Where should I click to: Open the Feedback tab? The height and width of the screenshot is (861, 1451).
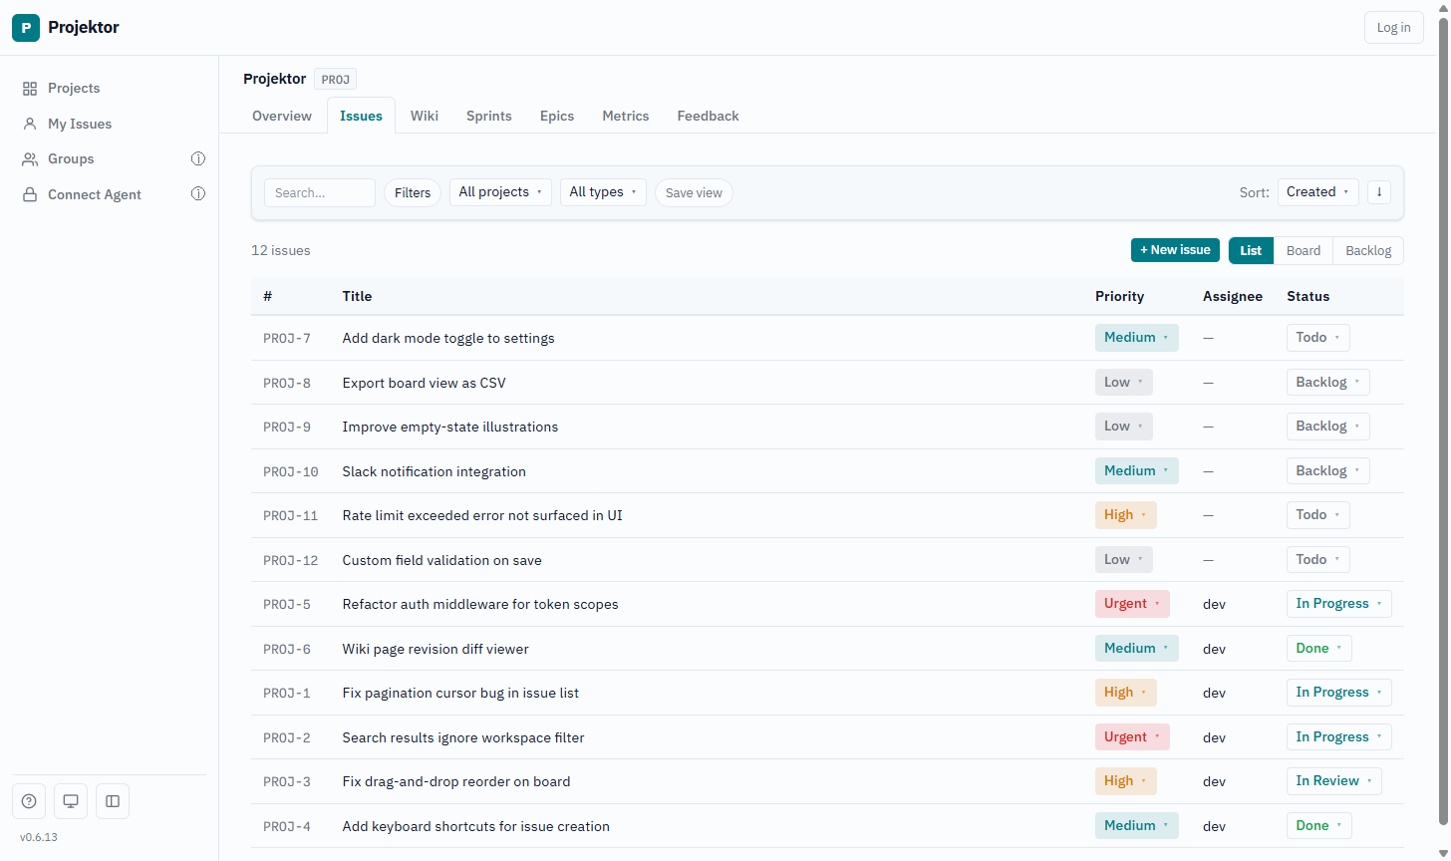[x=709, y=116]
